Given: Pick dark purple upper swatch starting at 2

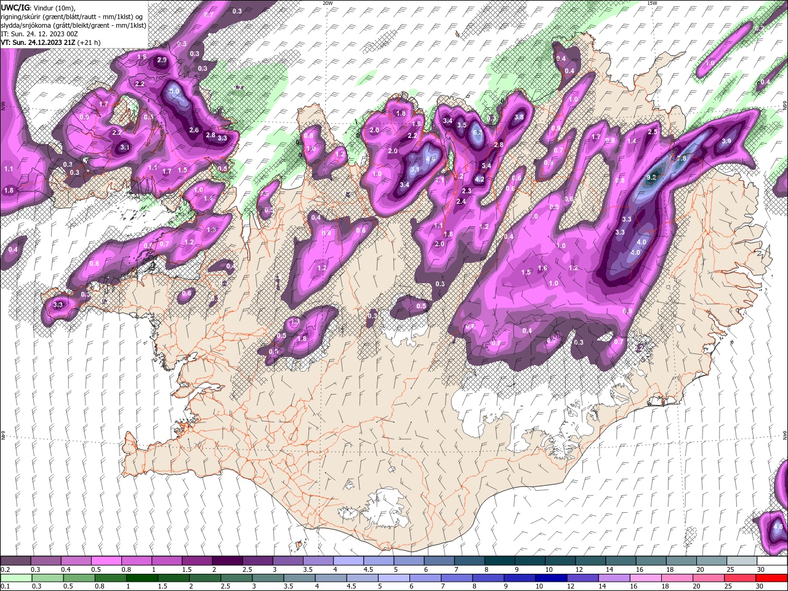Looking at the screenshot, I should pyautogui.click(x=227, y=561).
